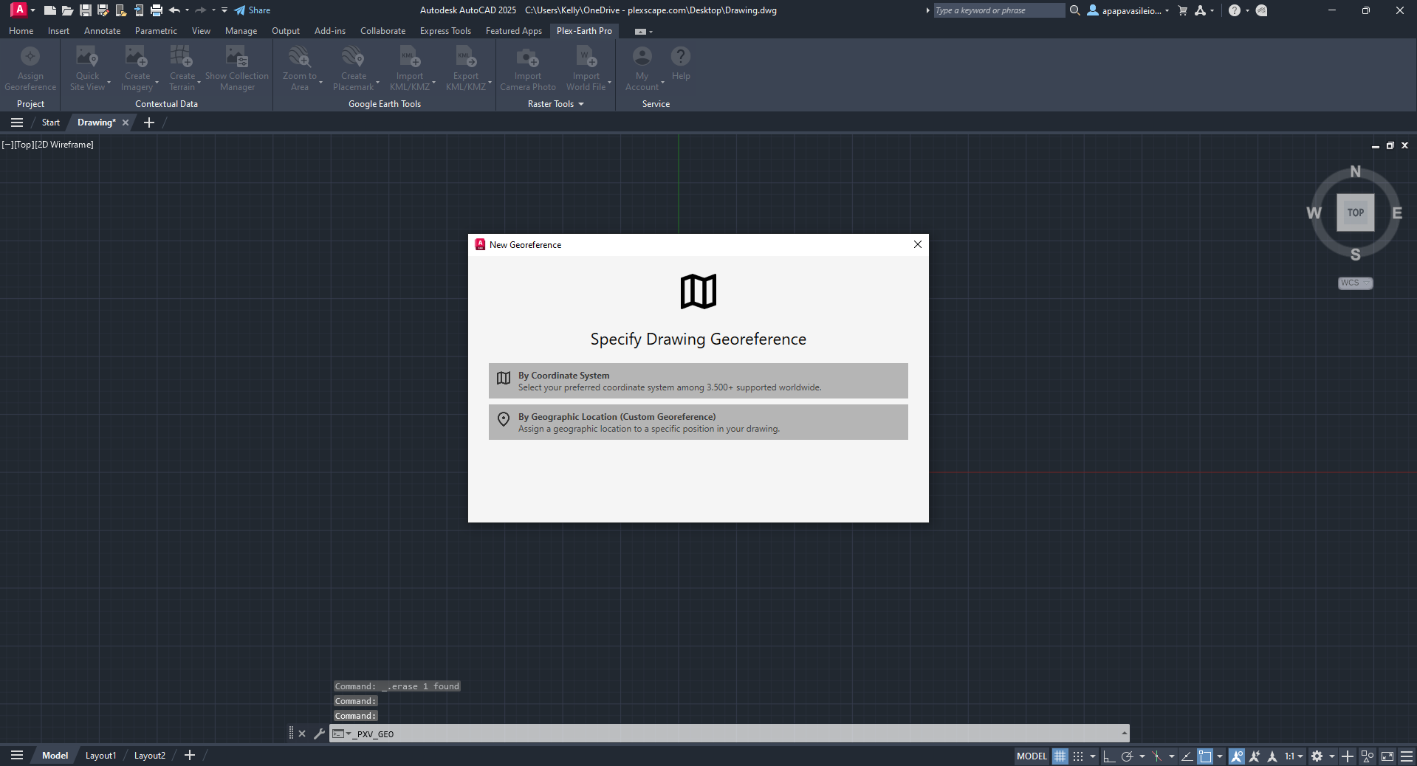
Task: Toggle polar tracking in status bar
Action: click(1127, 756)
